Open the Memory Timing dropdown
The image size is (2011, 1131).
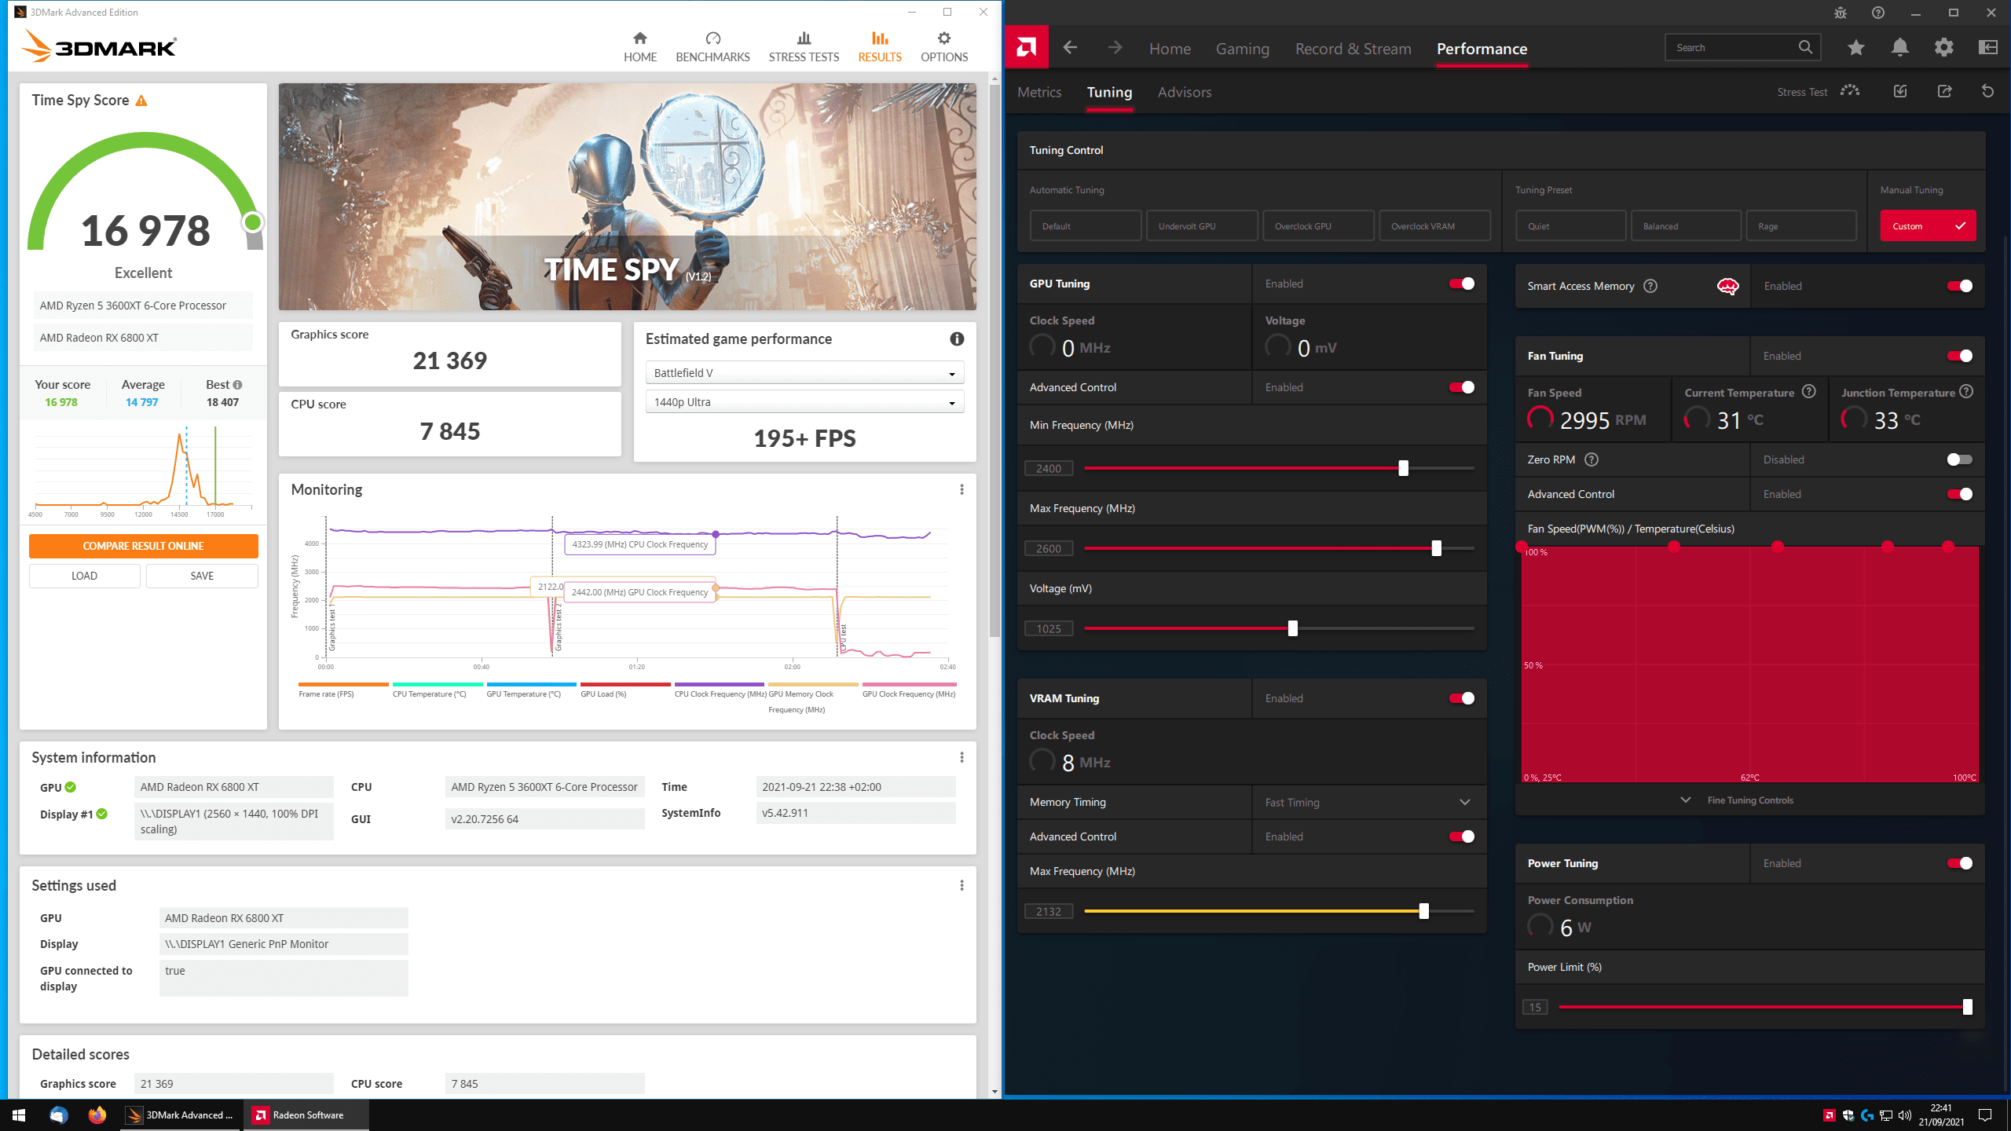coord(1367,802)
